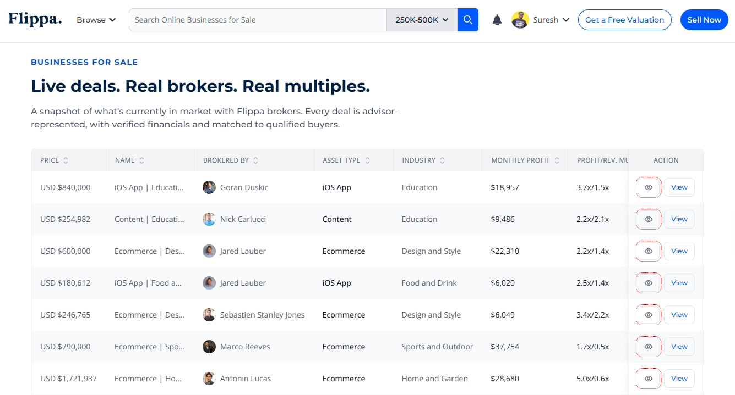Click Get a Free Valuation button
735x395 pixels.
click(625, 20)
